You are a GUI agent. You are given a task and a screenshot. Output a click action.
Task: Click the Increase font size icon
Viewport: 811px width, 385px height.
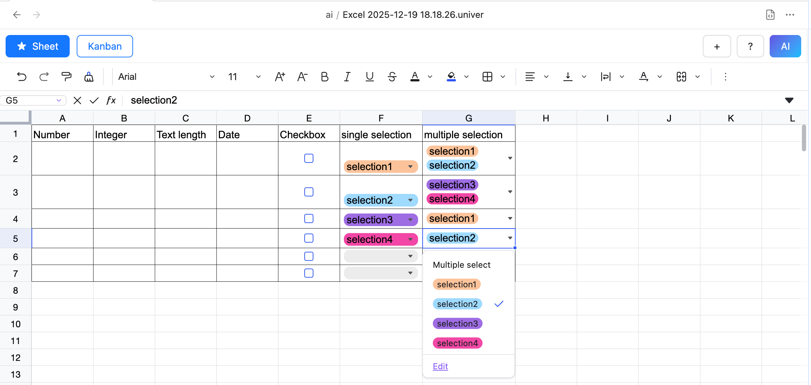(x=280, y=77)
